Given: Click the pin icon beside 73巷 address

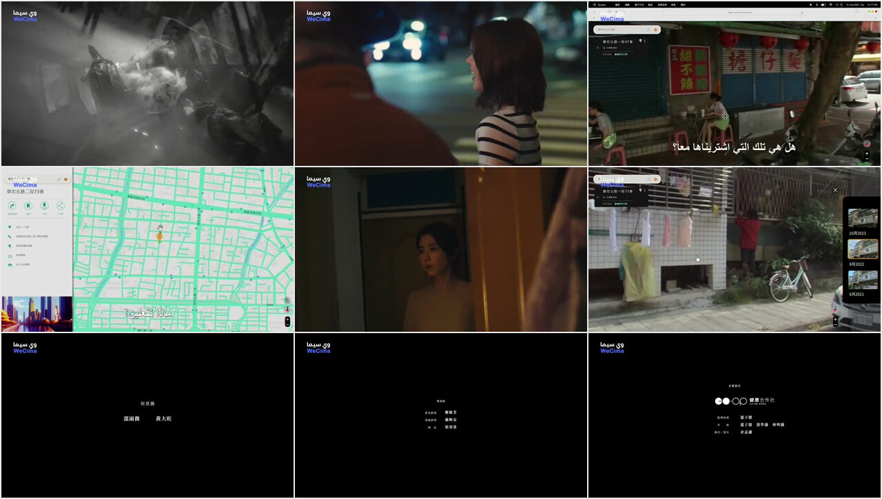Looking at the screenshot, I should (640, 190).
